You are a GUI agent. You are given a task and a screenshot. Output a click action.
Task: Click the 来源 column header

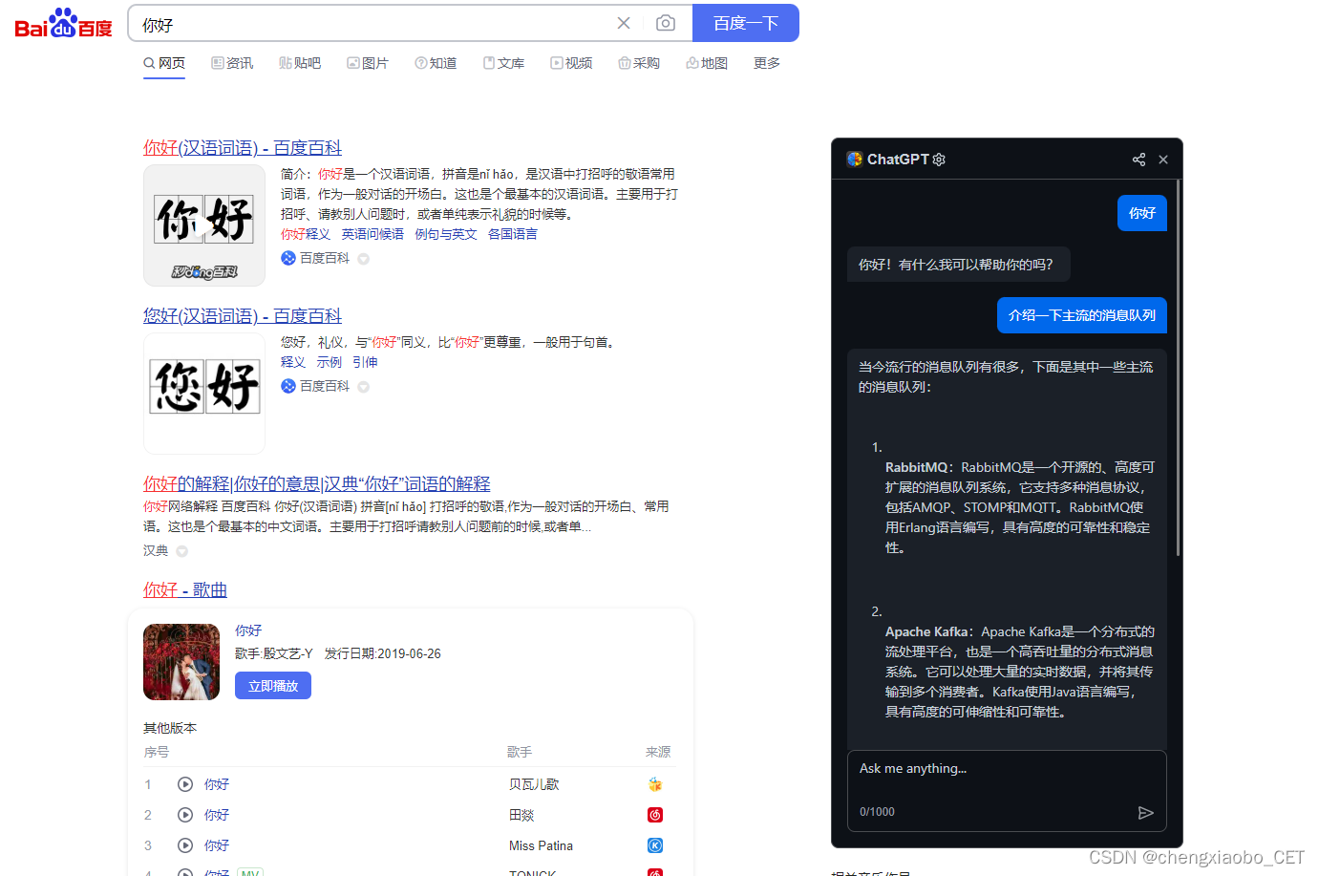pos(658,753)
